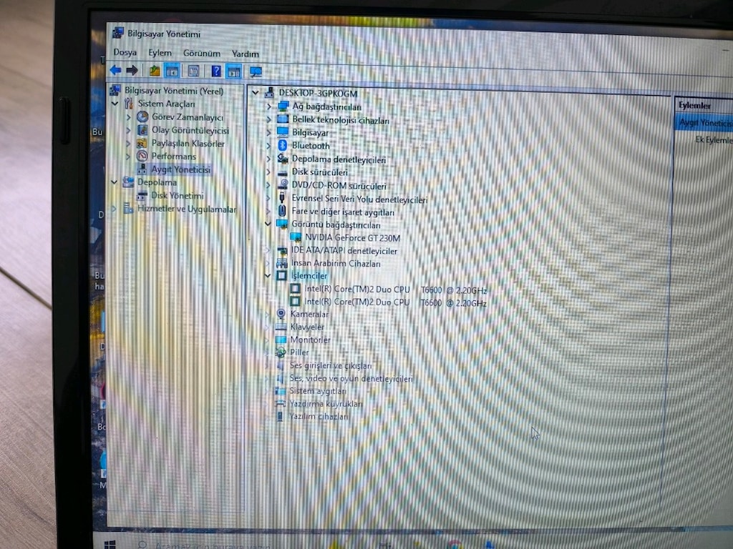Viewport: 733px width, 549px height.
Task: Select Ses, video ve oyun denetleyicileri
Action: 351,378
